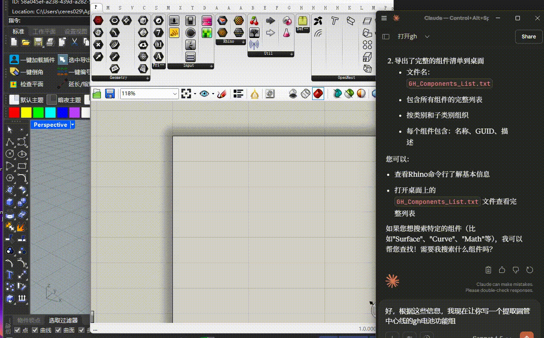Viewport: 544px width, 338px height.
Task: Switch to the 物件锁点 tab
Action: (29, 320)
